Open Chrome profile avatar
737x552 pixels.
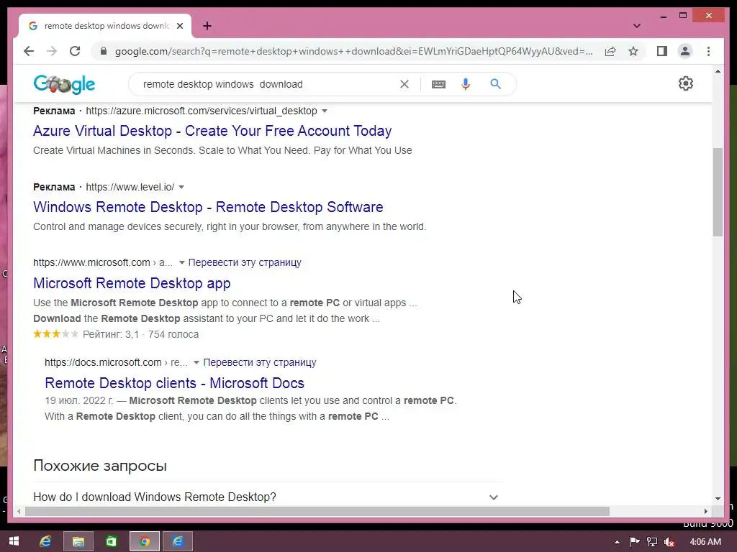[x=685, y=51]
